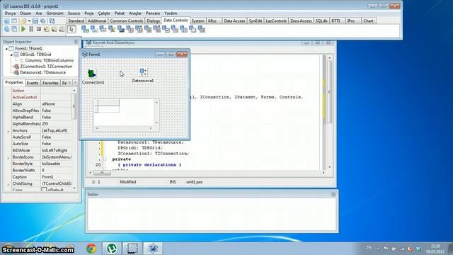Select Datasource1: TDatasource in component tree
This screenshot has width=453, height=255.
pyautogui.click(x=42, y=72)
